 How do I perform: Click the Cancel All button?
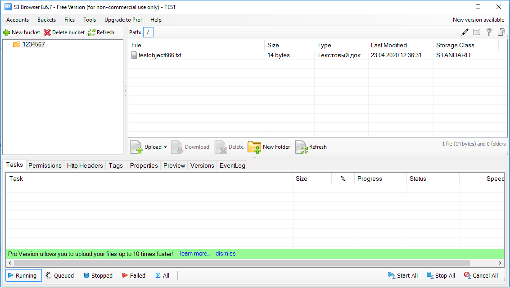[481, 276]
